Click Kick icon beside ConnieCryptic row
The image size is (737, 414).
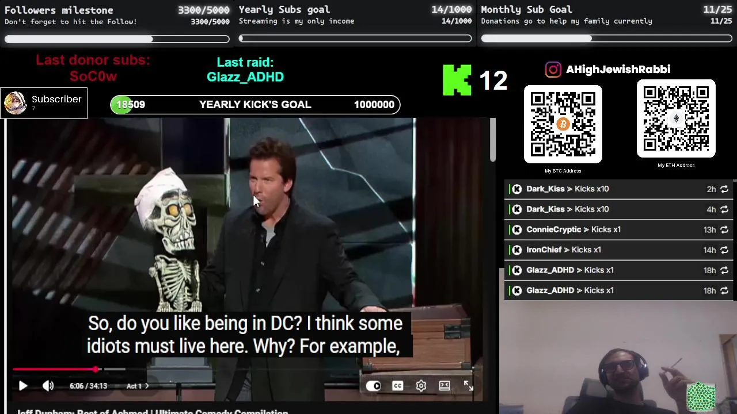(517, 229)
